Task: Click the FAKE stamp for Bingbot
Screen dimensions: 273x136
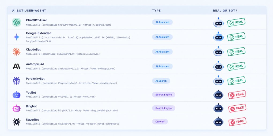Action: click(x=237, y=108)
